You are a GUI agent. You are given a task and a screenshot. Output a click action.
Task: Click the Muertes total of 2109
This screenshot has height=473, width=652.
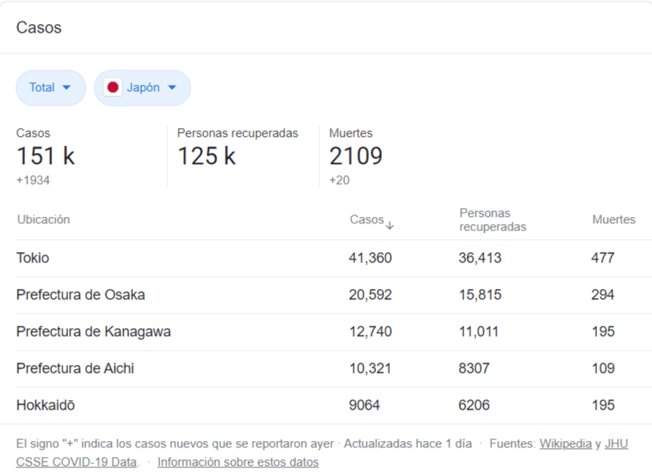(x=355, y=155)
